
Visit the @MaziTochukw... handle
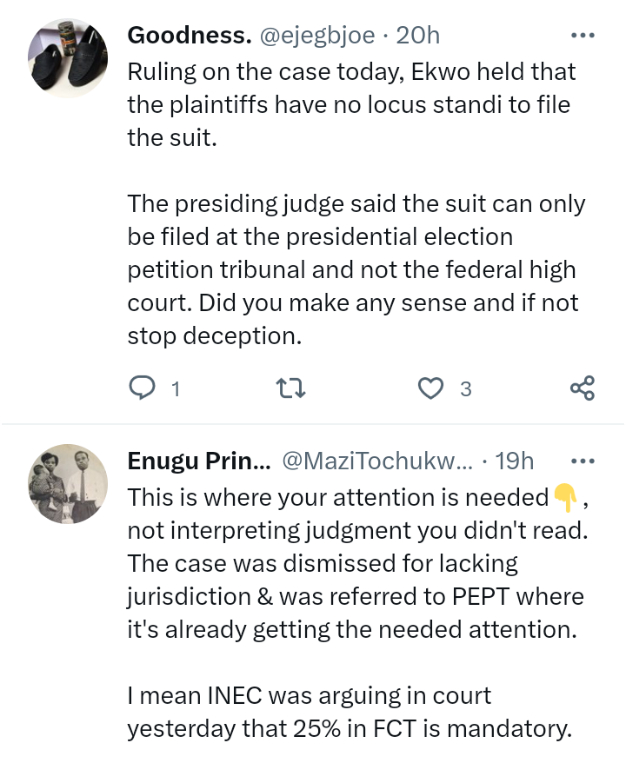pos(377,461)
